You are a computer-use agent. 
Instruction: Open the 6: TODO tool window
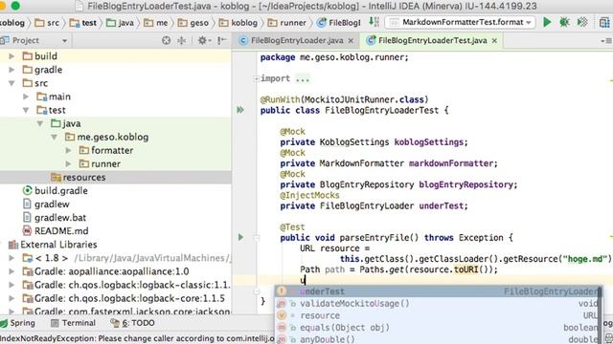click(132, 323)
